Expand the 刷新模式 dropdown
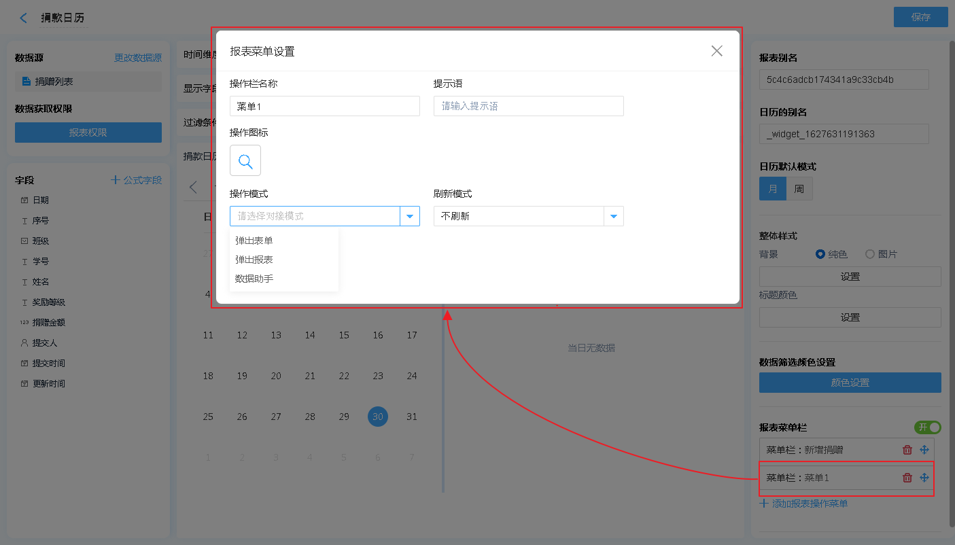Image resolution: width=955 pixels, height=545 pixels. (x=614, y=216)
